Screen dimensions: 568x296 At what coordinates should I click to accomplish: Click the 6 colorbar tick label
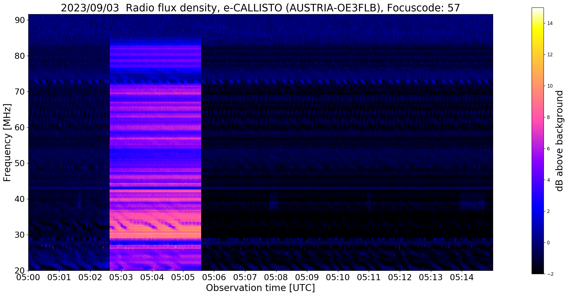(x=548, y=149)
